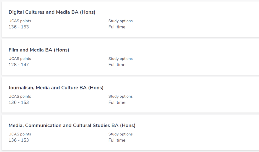Click Full time in Media, Communication card
Image resolution: width=259 pixels, height=152 pixels.
tap(117, 140)
